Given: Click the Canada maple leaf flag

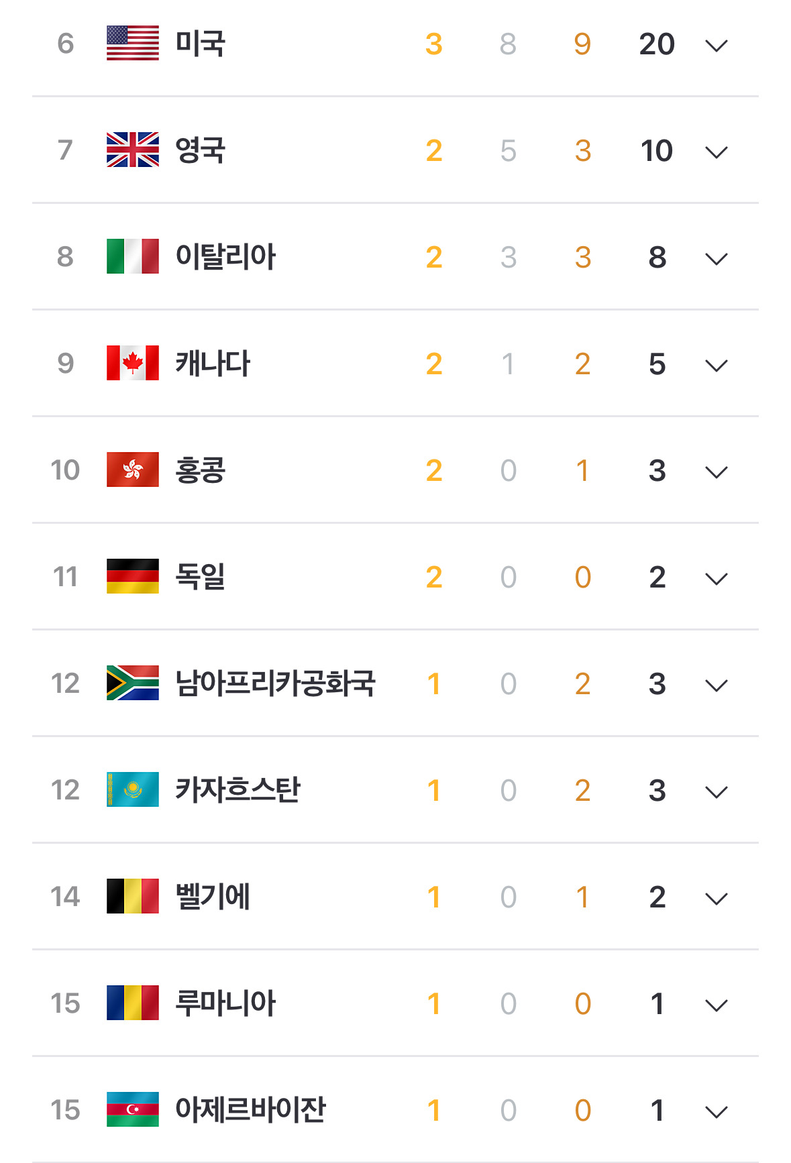Looking at the screenshot, I should pyautogui.click(x=133, y=363).
